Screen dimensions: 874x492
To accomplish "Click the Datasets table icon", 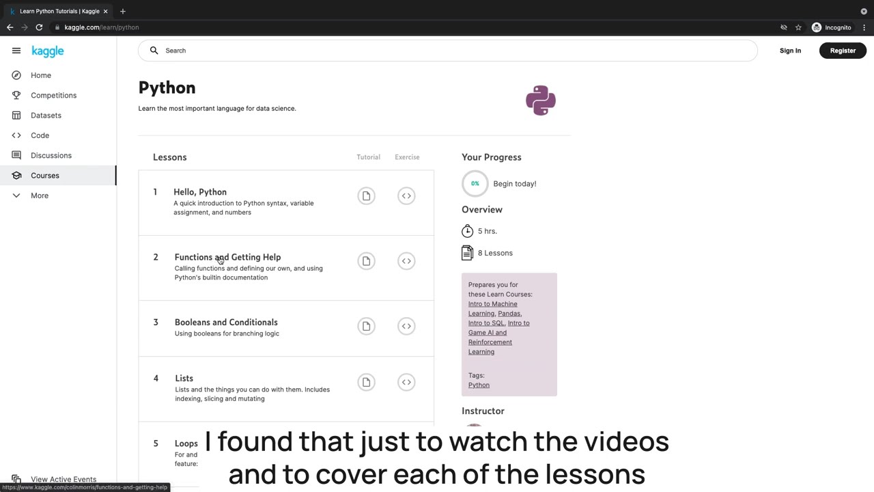I will pos(16,115).
